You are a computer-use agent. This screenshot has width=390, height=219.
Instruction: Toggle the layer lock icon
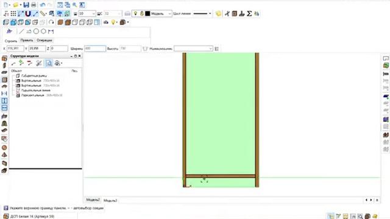tap(141, 13)
